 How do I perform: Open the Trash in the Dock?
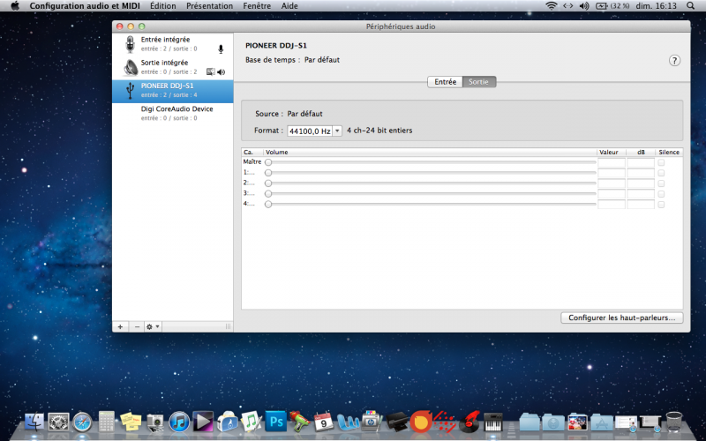click(674, 422)
